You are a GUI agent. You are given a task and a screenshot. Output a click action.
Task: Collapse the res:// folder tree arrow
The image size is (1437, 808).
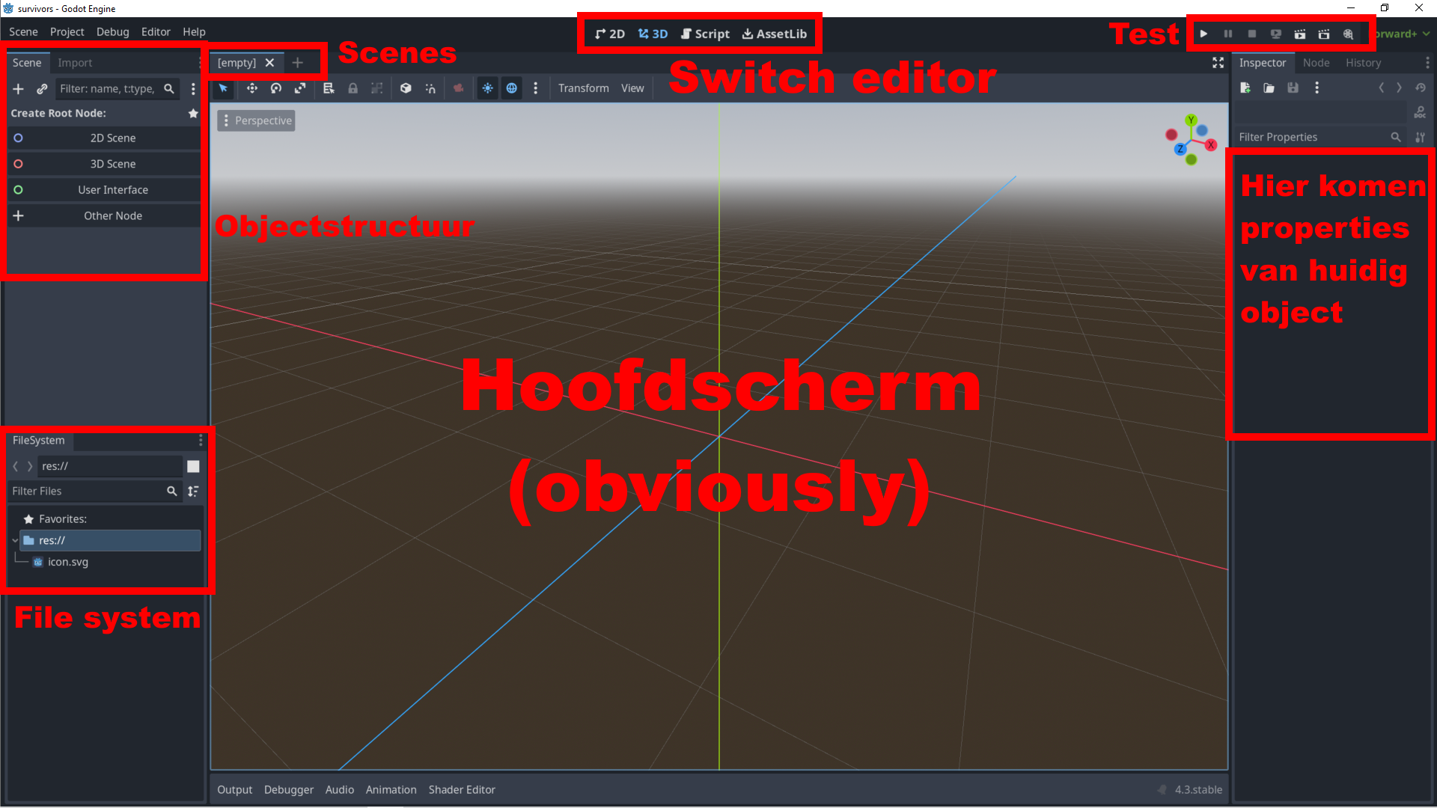point(15,540)
